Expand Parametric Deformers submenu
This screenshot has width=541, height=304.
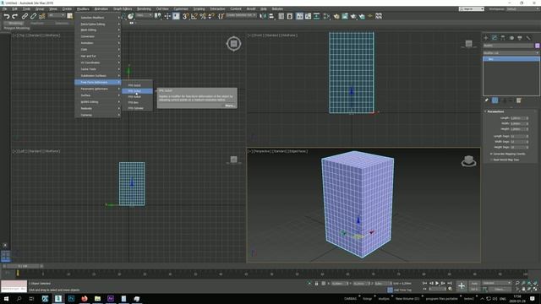coord(98,89)
